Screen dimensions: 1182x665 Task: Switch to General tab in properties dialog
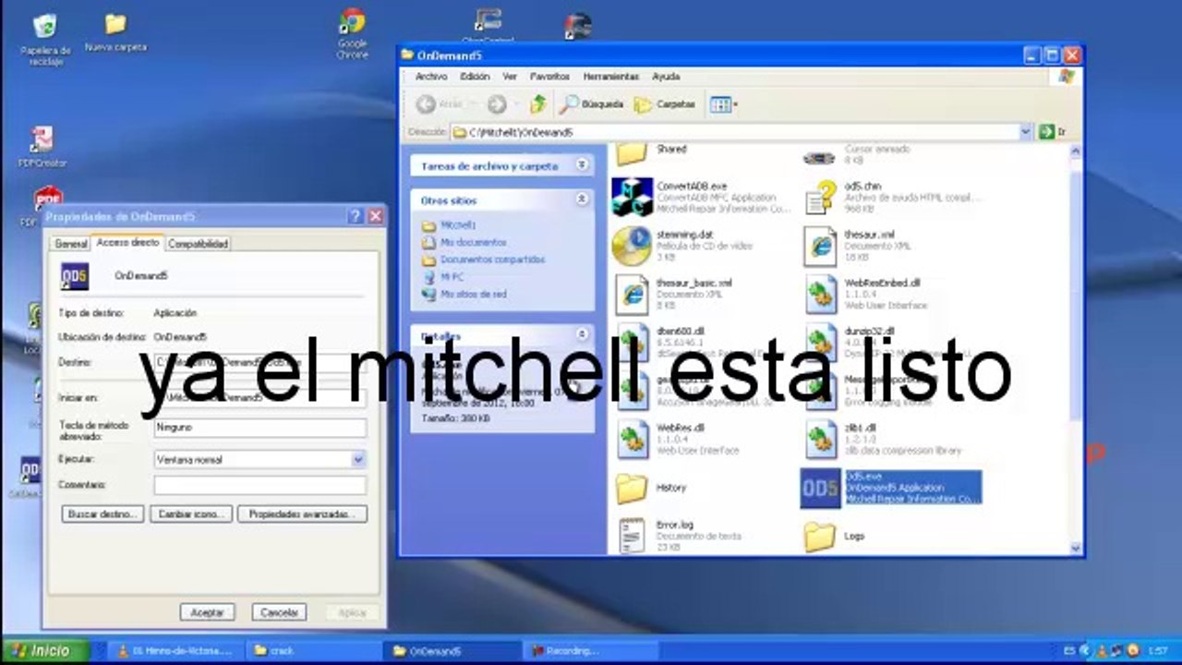tap(70, 244)
